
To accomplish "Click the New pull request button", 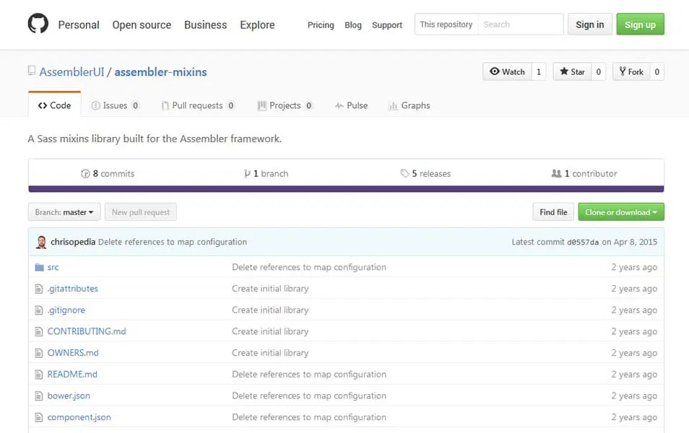I will click(141, 212).
